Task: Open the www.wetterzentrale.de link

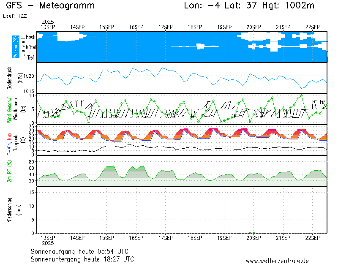Action: pos(277,261)
